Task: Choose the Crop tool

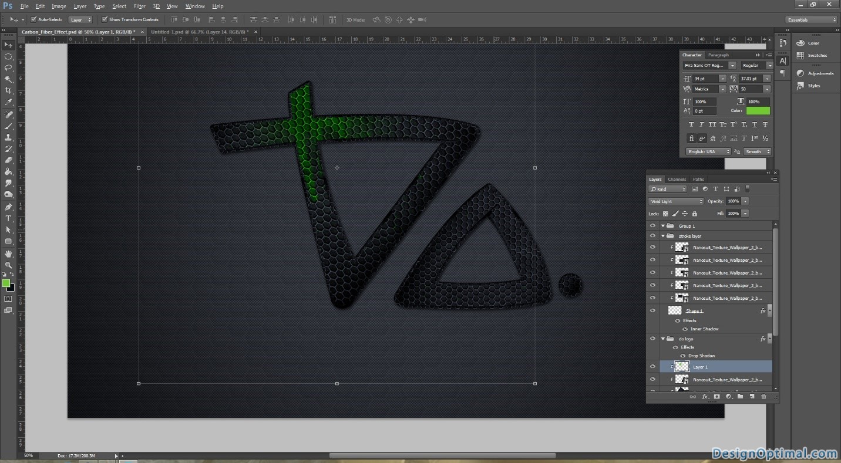Action: click(x=8, y=90)
